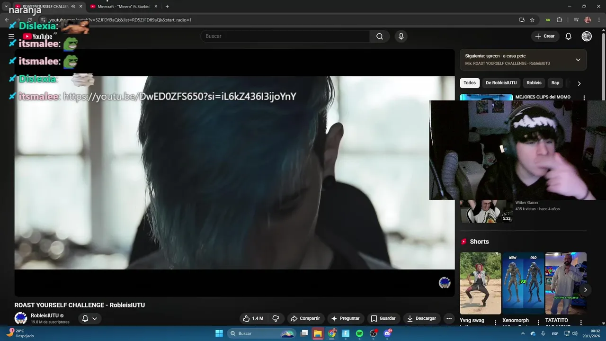The height and width of the screenshot is (341, 606).
Task: Select the Robleis filter chip
Action: tap(534, 83)
